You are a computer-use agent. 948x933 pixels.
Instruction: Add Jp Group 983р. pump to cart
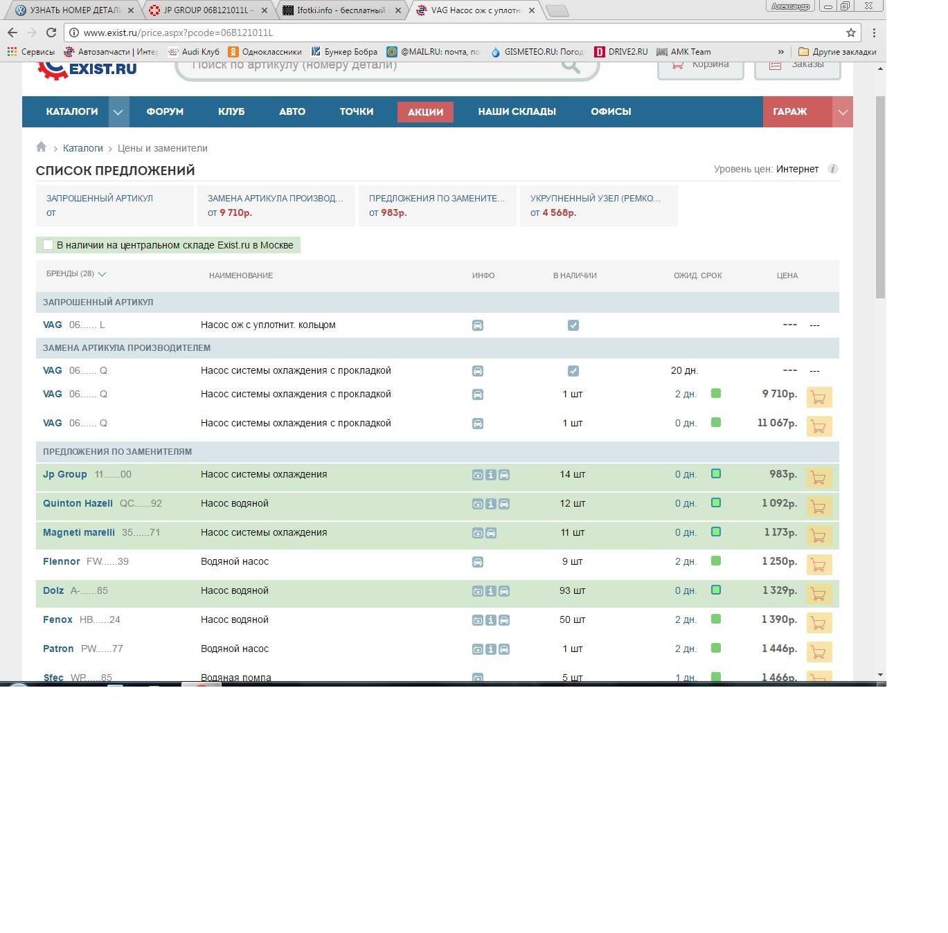pyautogui.click(x=819, y=478)
